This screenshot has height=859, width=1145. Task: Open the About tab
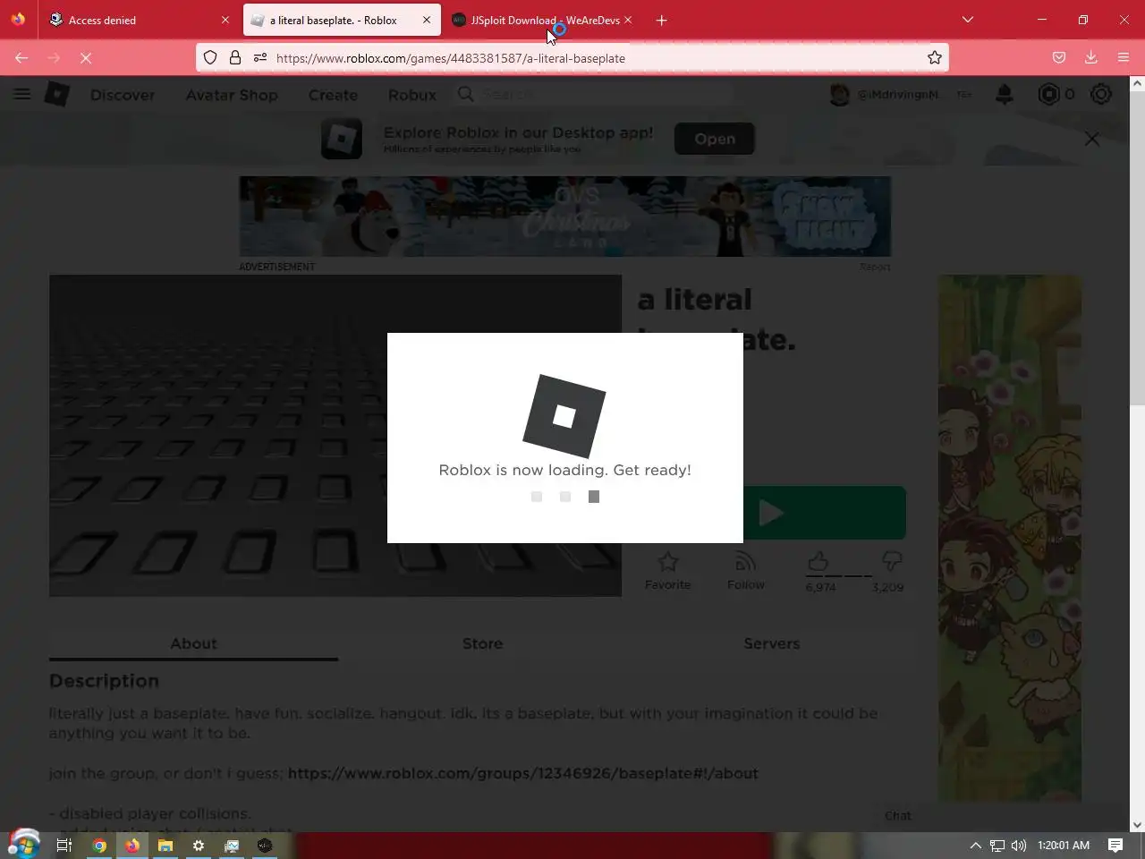[193, 643]
